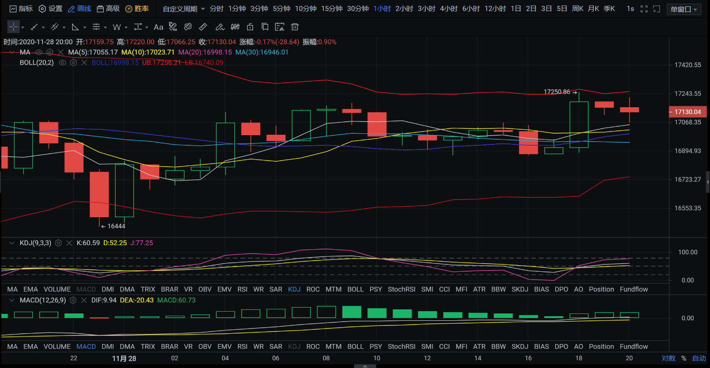The height and width of the screenshot is (368, 710).
Task: Toggle the 对数 logarithmic scale option
Action: point(668,358)
